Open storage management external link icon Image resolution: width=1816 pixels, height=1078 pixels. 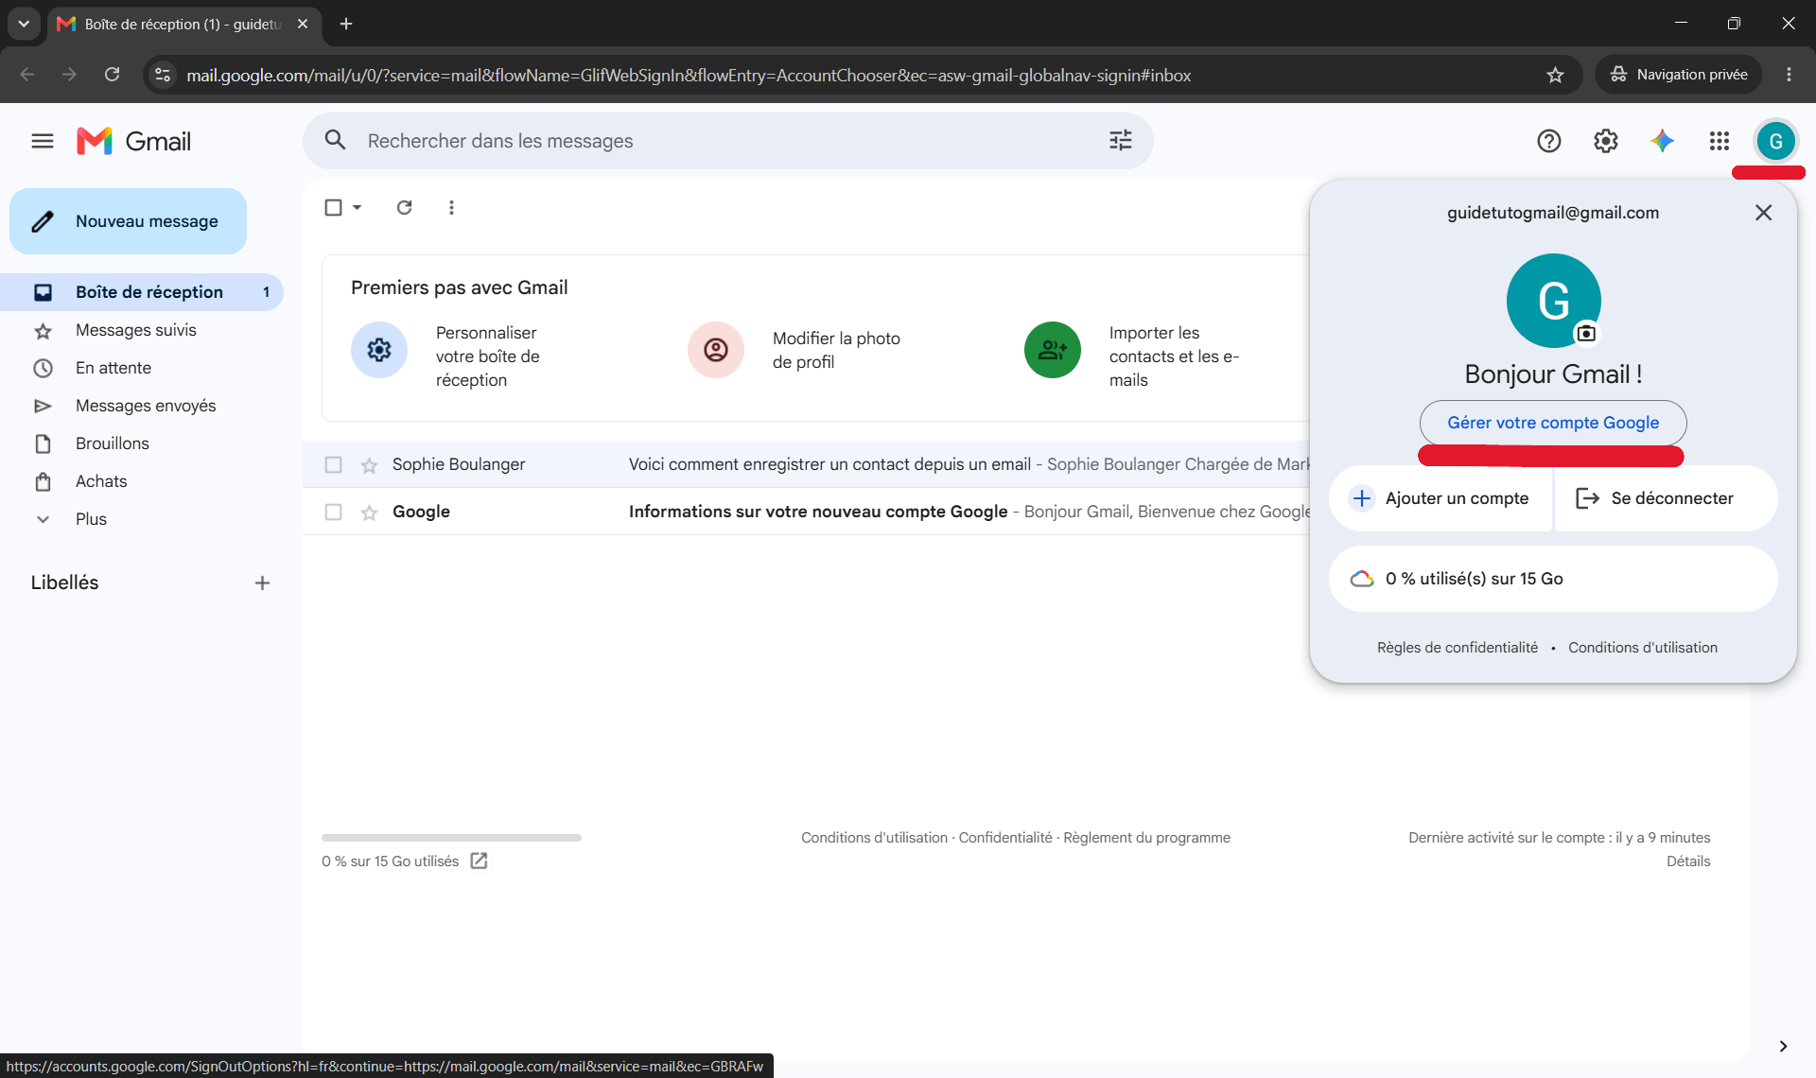click(479, 861)
